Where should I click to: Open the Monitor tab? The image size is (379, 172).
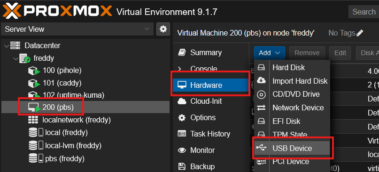(x=202, y=150)
